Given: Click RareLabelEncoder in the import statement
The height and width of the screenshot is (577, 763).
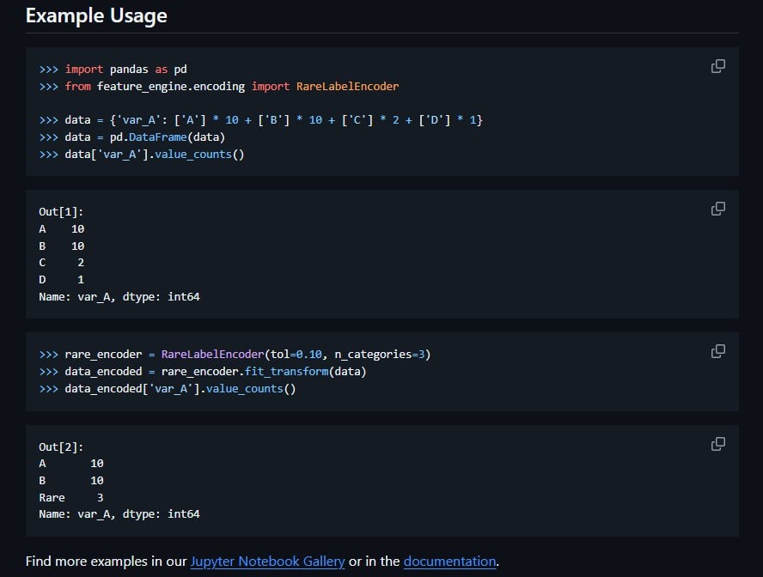Looking at the screenshot, I should pos(347,86).
